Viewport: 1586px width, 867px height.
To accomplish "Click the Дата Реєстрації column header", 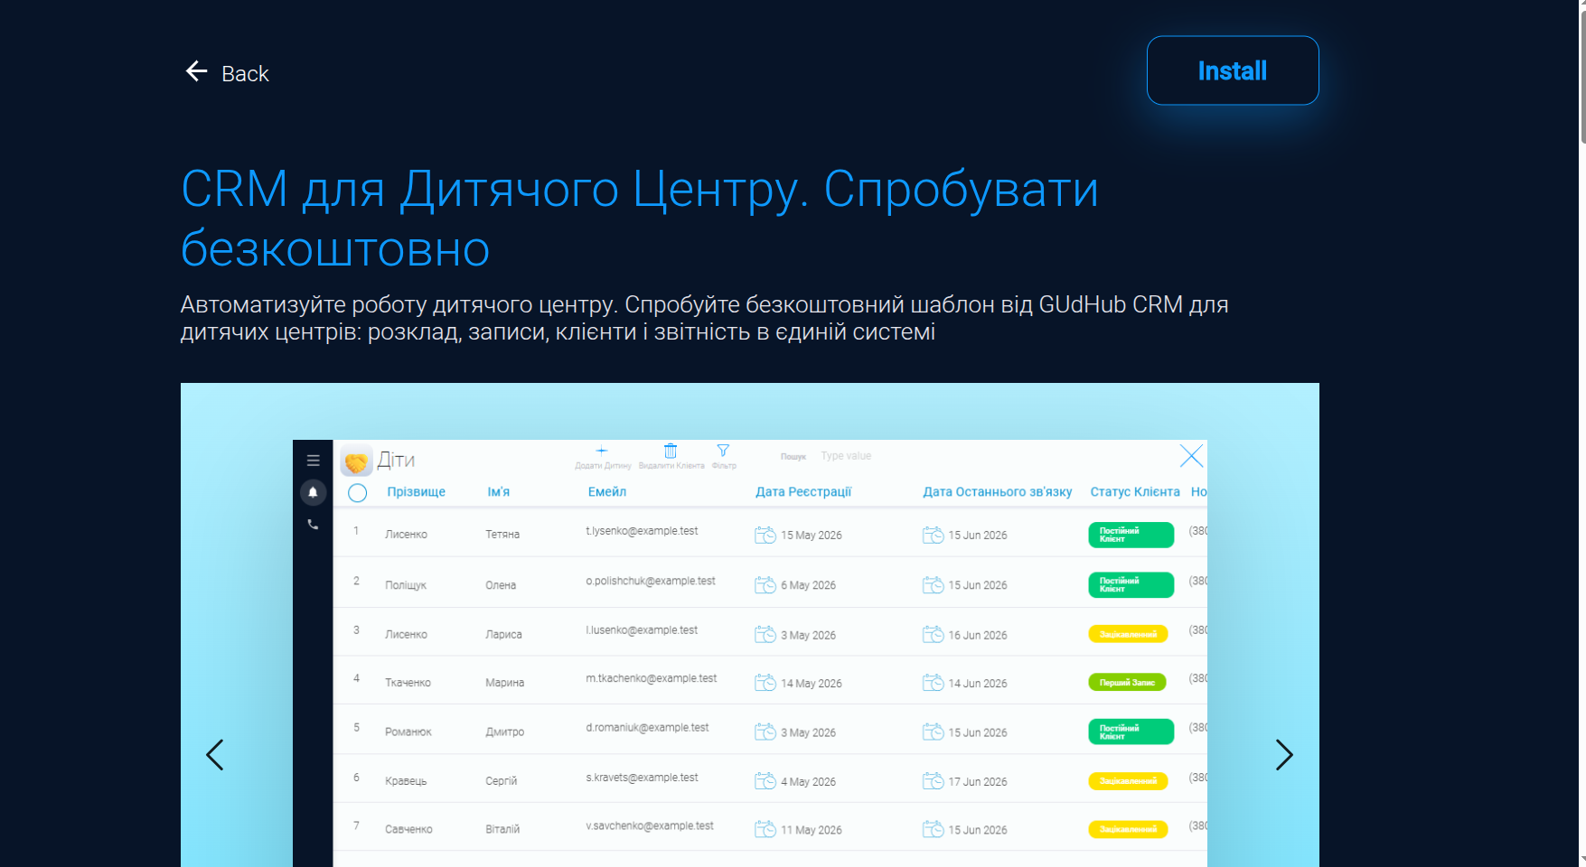I will tap(803, 492).
